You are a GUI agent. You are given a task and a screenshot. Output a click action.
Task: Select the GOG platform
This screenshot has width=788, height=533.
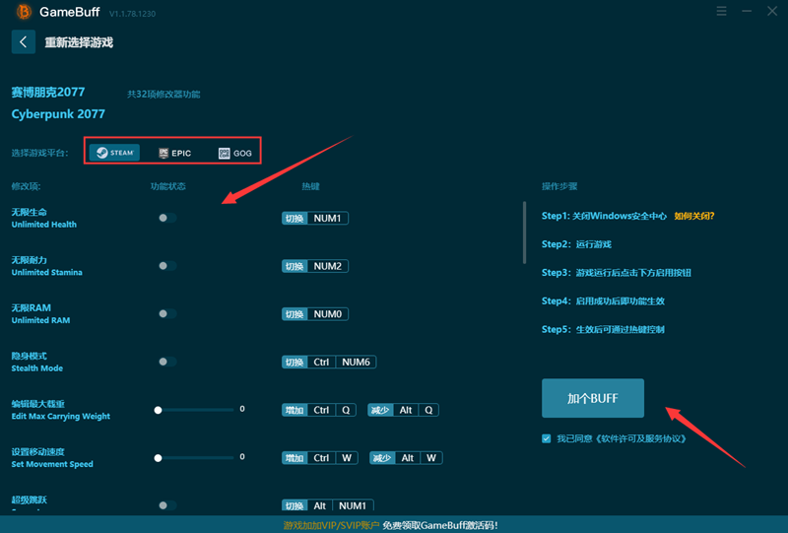(235, 153)
